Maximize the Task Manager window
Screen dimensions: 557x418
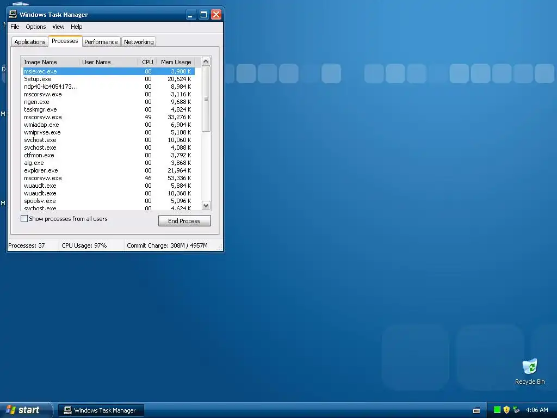[203, 15]
